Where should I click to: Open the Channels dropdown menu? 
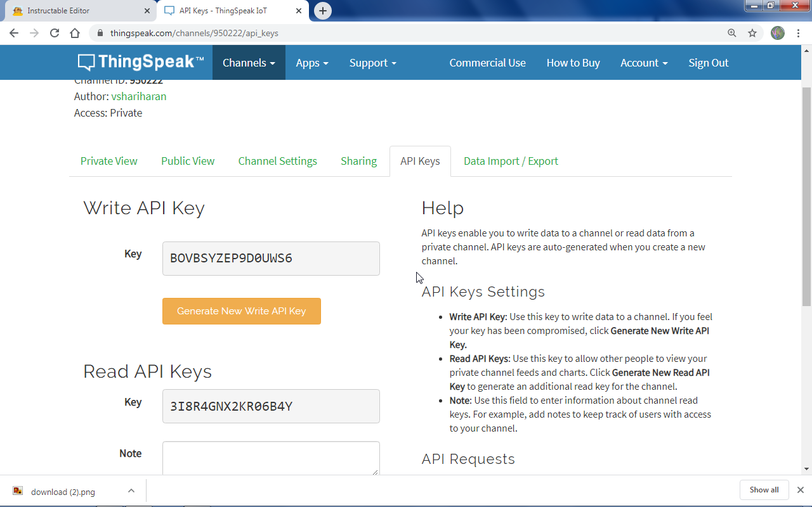(x=249, y=63)
